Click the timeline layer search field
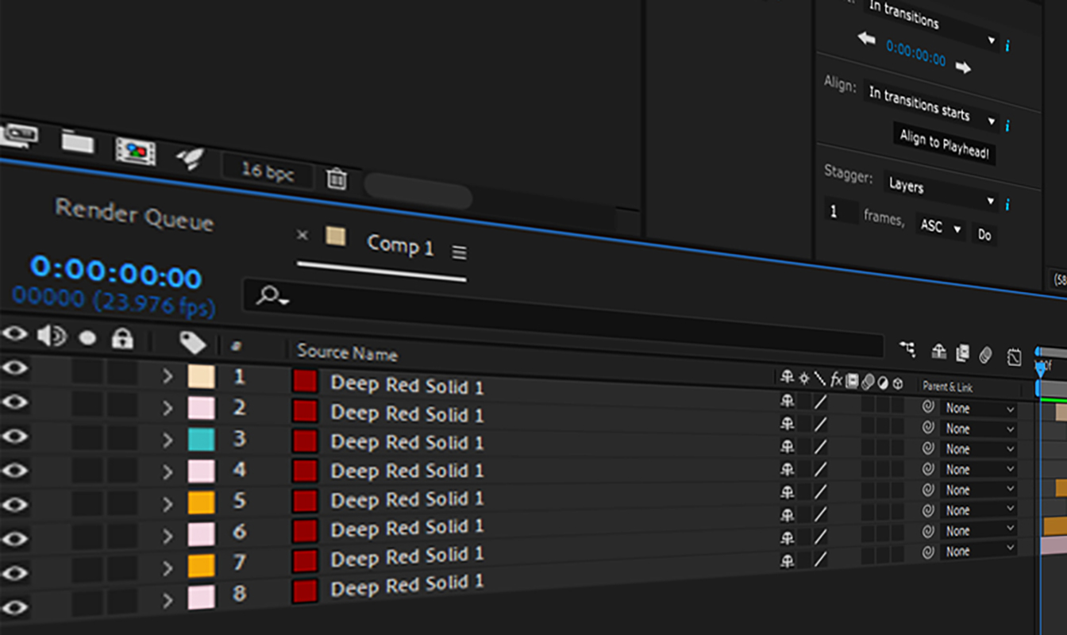 (x=564, y=317)
